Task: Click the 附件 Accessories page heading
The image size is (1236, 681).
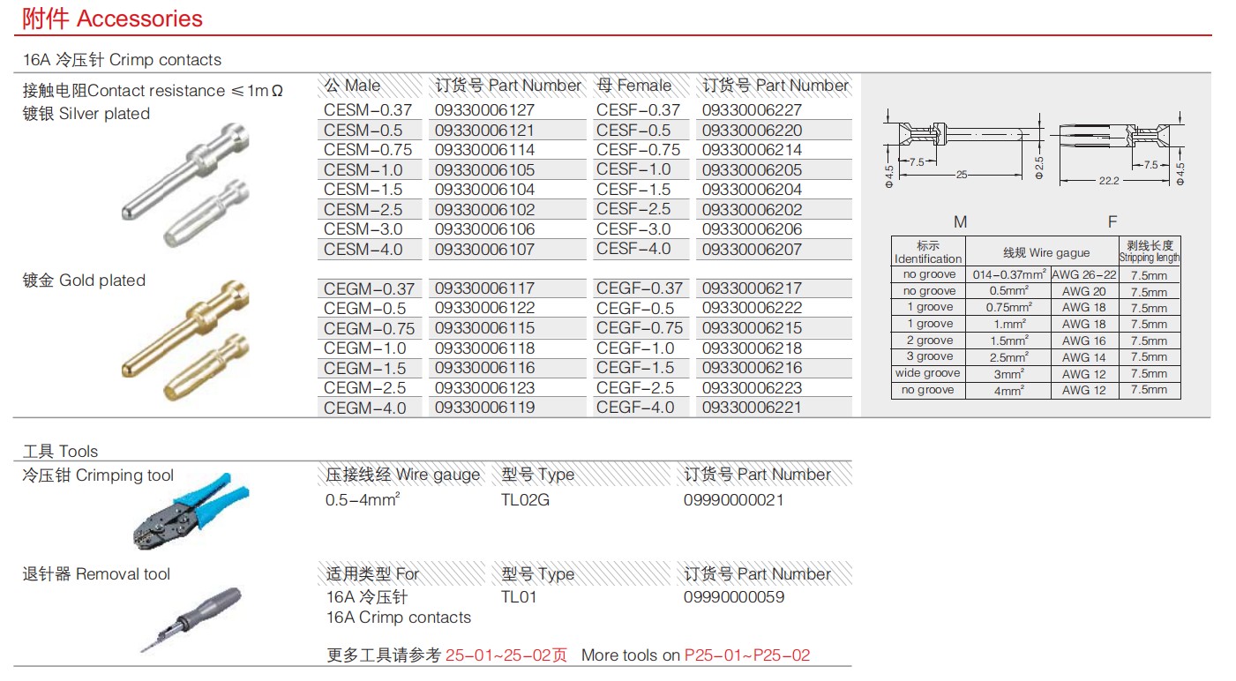Action: (112, 19)
